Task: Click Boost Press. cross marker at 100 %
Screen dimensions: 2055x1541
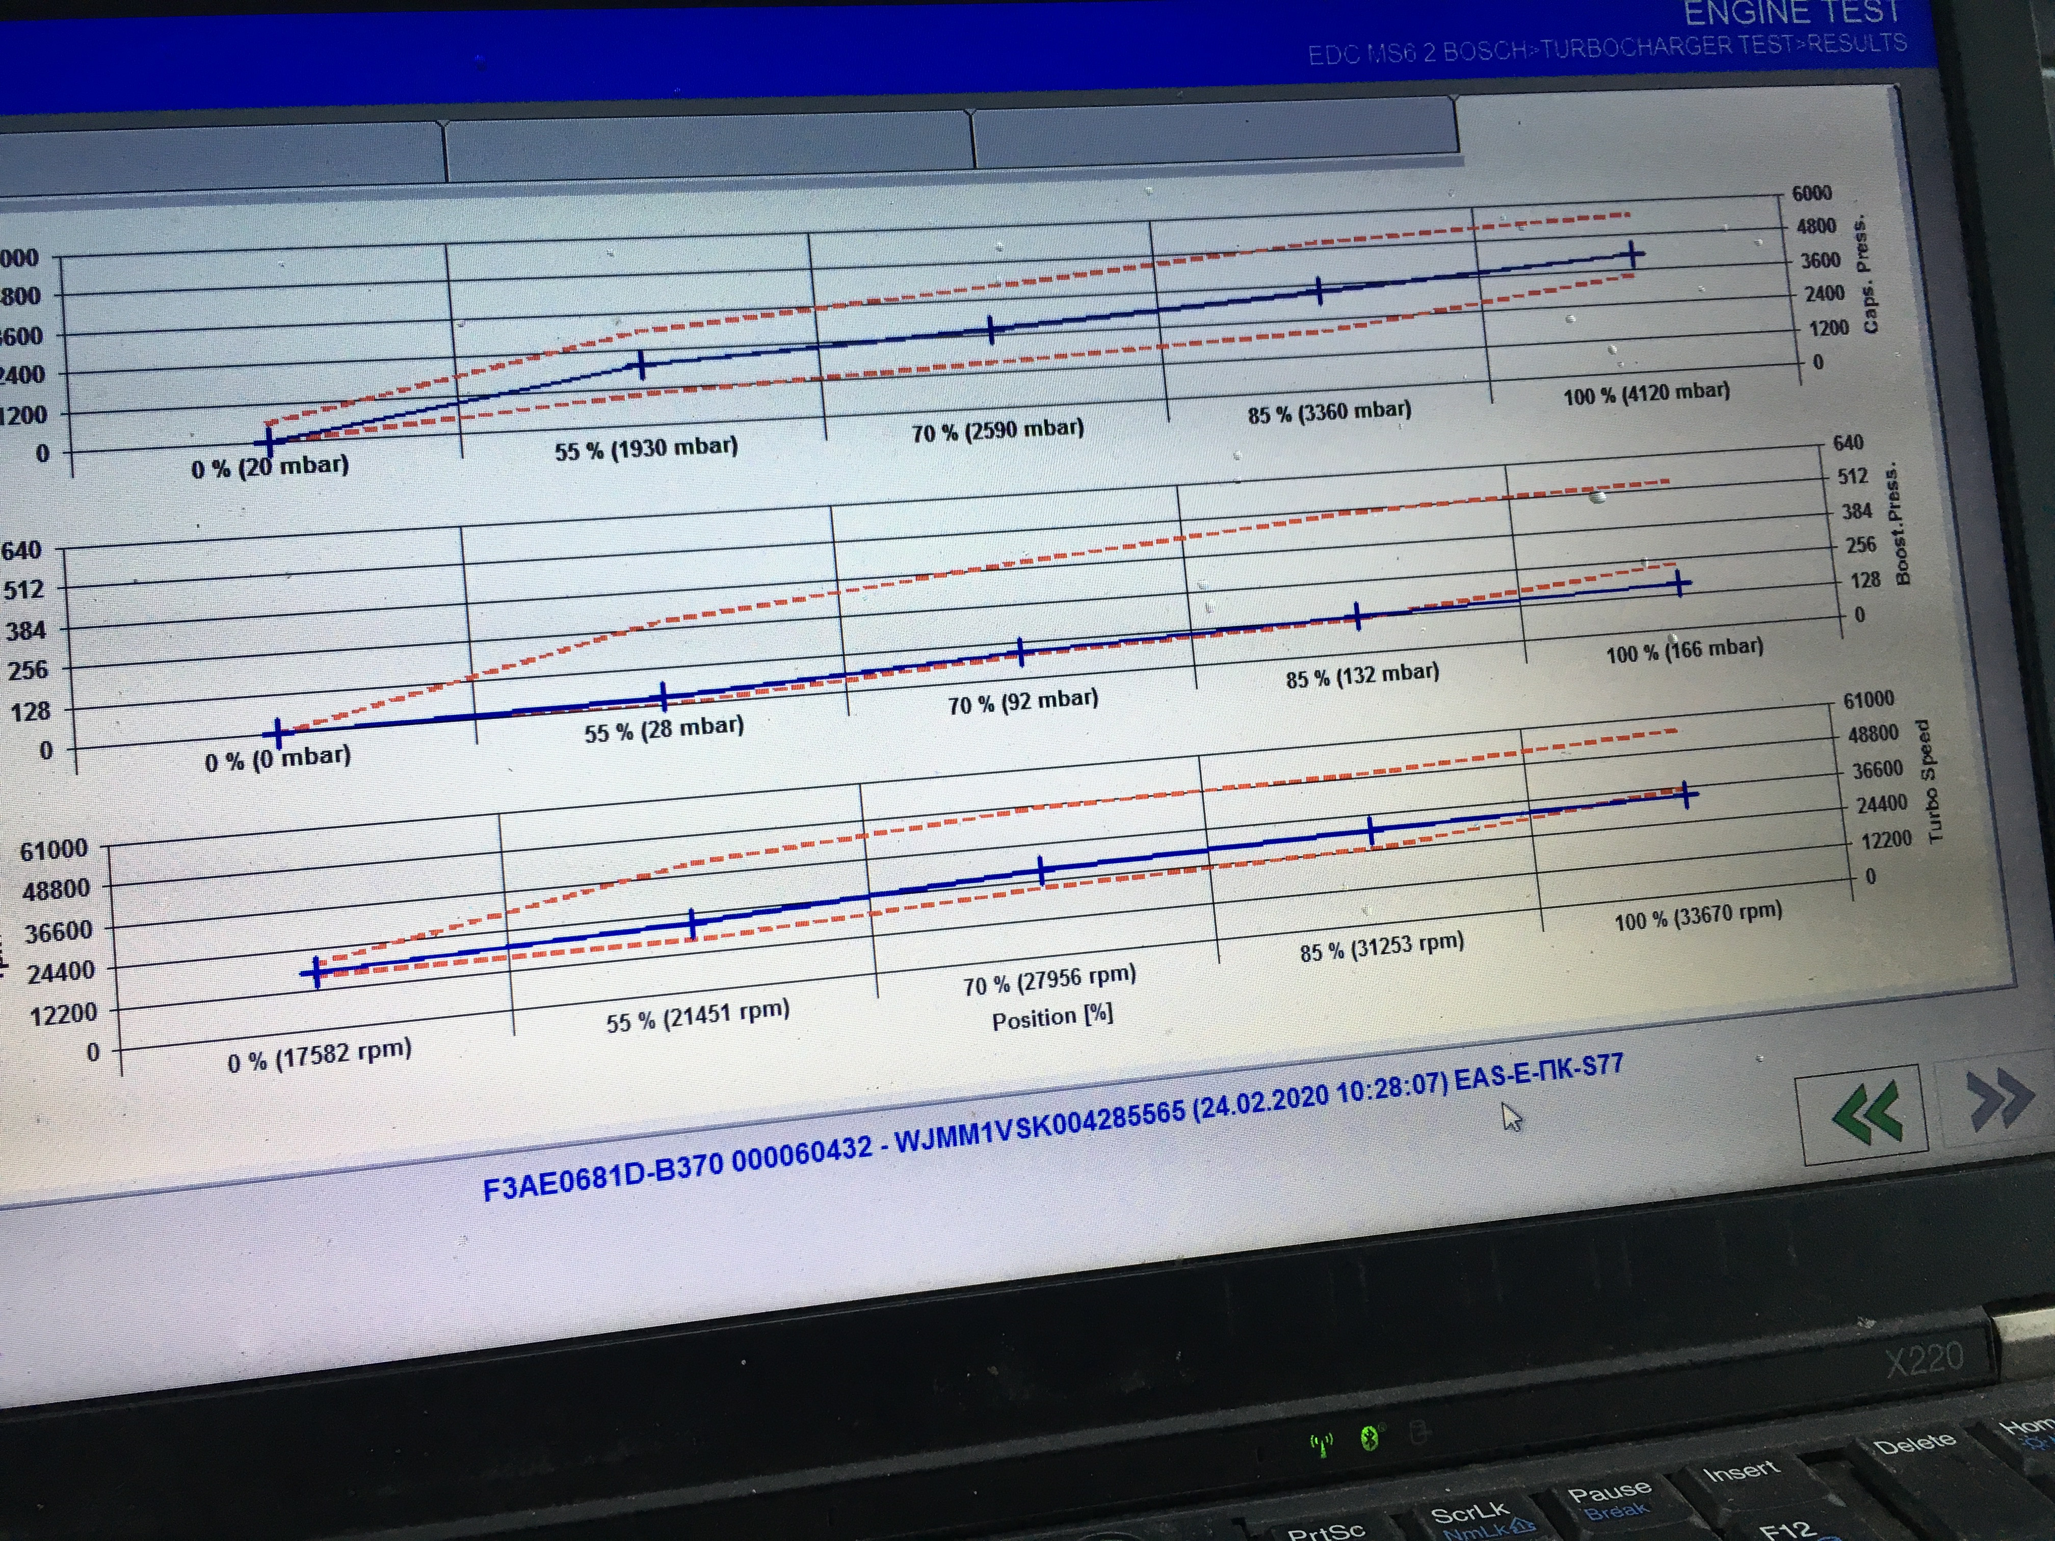Action: 1679,584
